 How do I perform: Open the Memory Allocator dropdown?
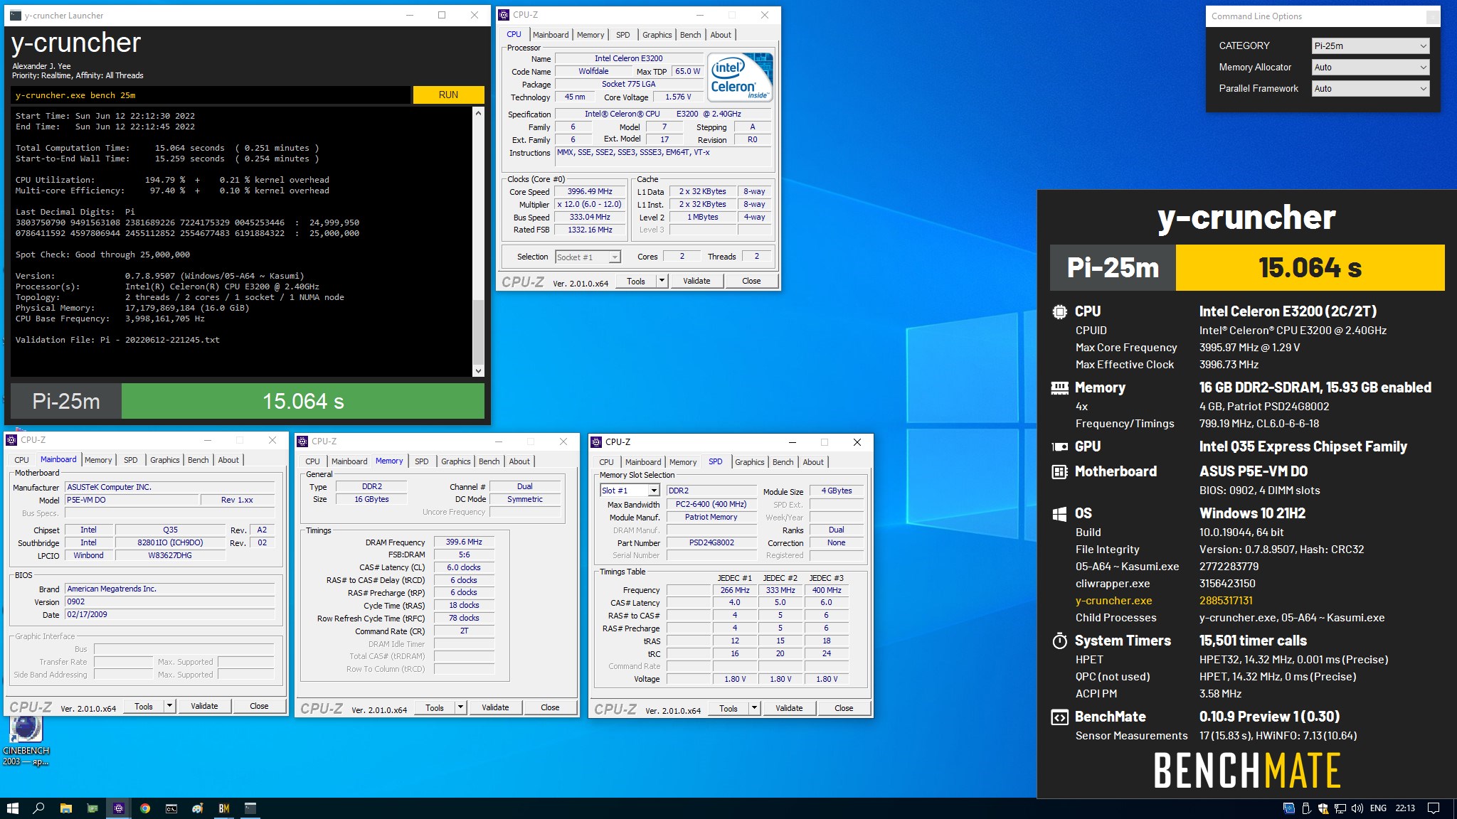(x=1370, y=67)
